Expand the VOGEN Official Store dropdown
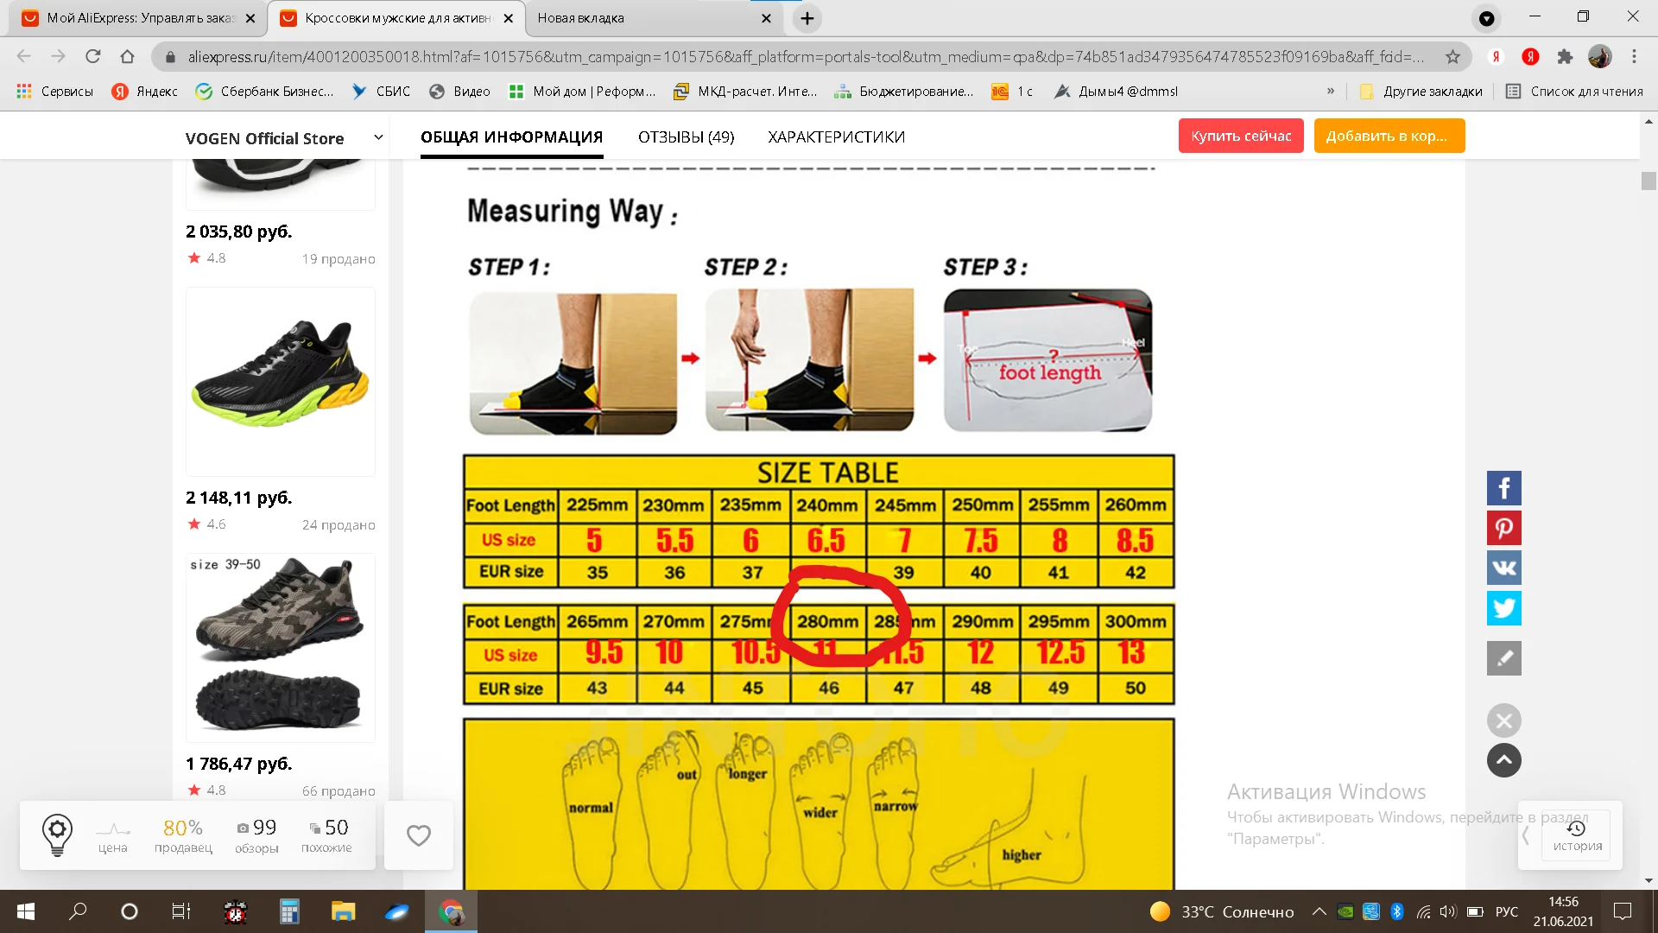 (377, 137)
